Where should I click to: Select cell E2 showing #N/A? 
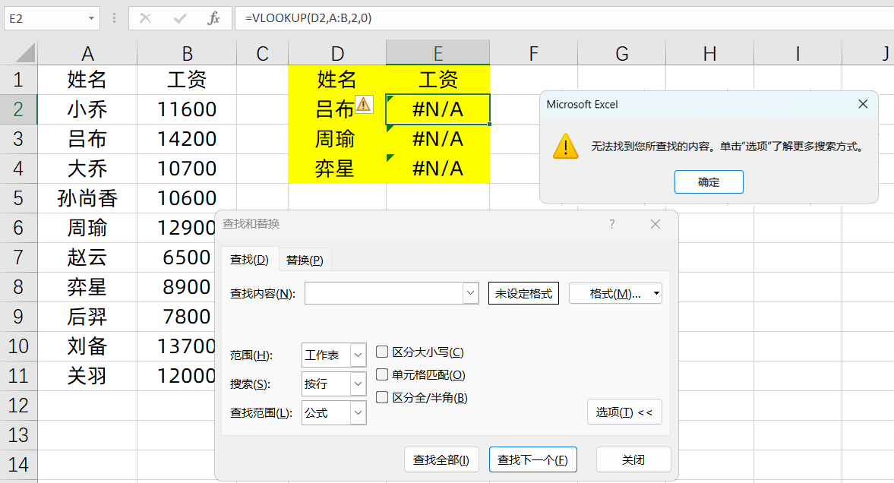pos(438,109)
